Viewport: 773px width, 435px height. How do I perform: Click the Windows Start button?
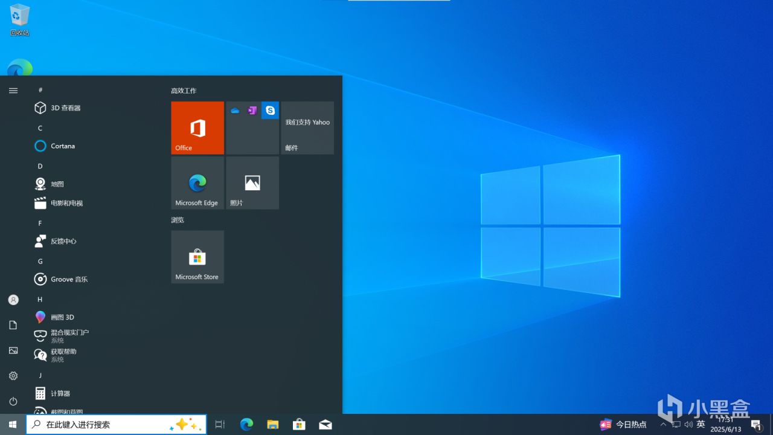13,425
